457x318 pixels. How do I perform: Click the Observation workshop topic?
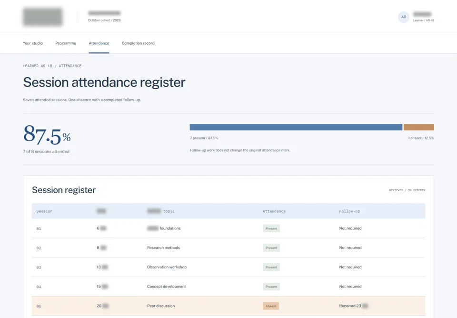(167, 267)
